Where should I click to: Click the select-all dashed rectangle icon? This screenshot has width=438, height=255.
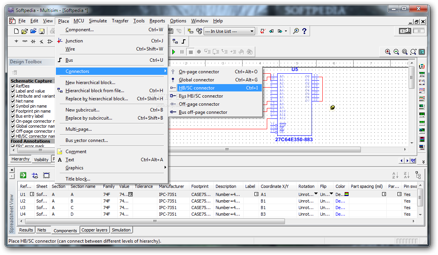click(46, 175)
